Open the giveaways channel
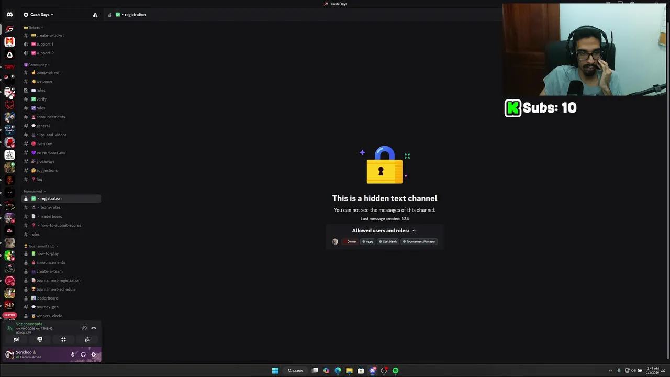This screenshot has width=670, height=377. coord(61,161)
